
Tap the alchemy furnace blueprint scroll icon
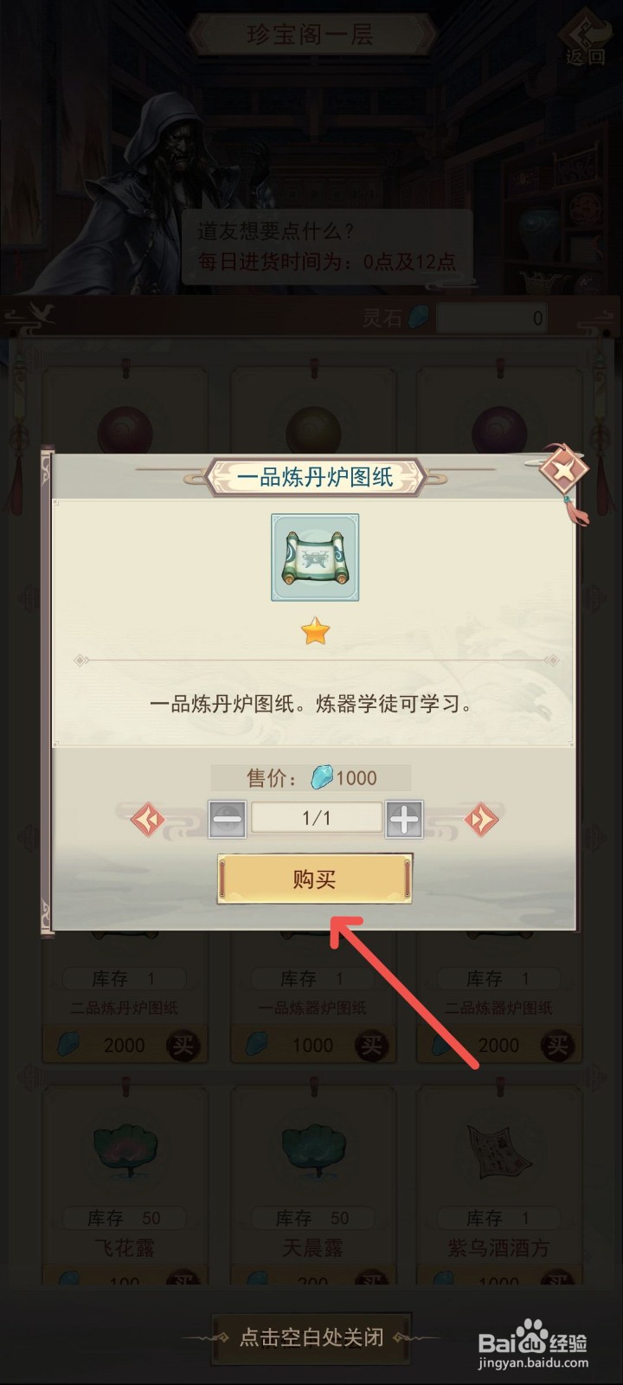pyautogui.click(x=315, y=557)
